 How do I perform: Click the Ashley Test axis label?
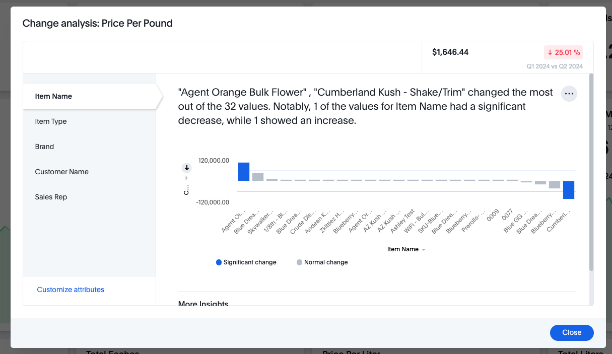(x=403, y=220)
